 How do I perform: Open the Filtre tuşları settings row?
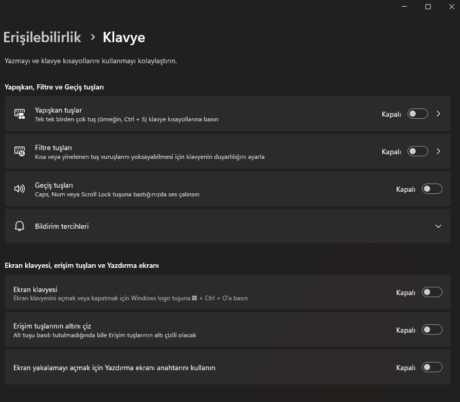tap(206, 152)
